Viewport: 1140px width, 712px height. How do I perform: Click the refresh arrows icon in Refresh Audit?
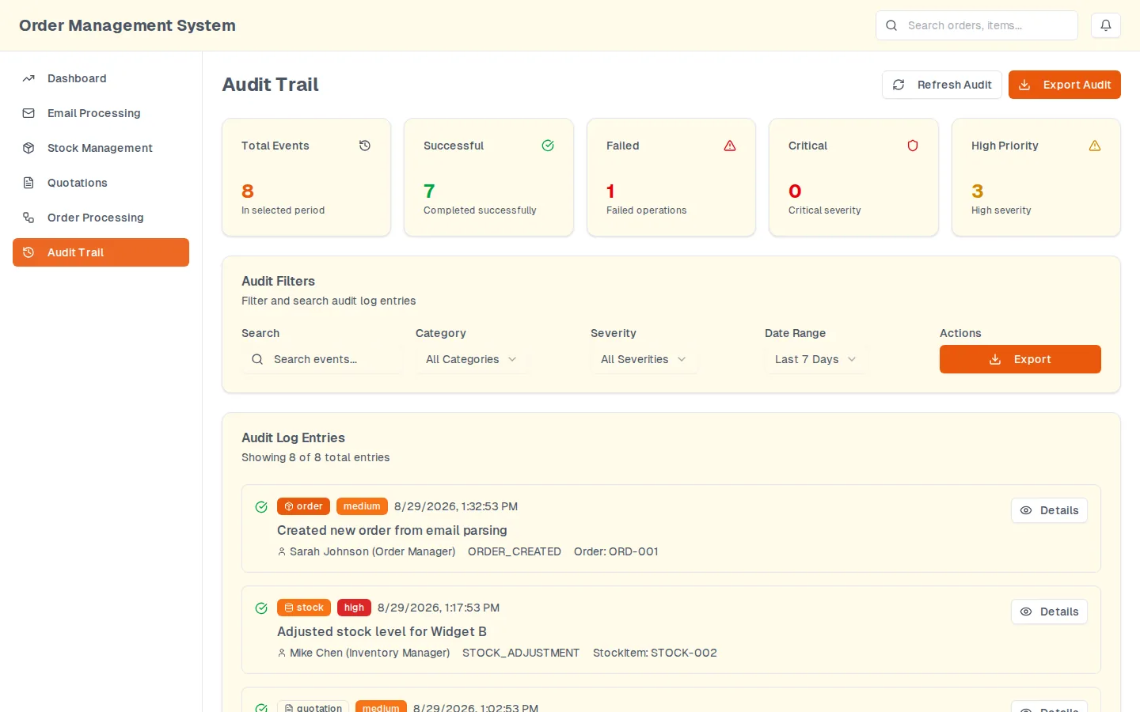[899, 85]
